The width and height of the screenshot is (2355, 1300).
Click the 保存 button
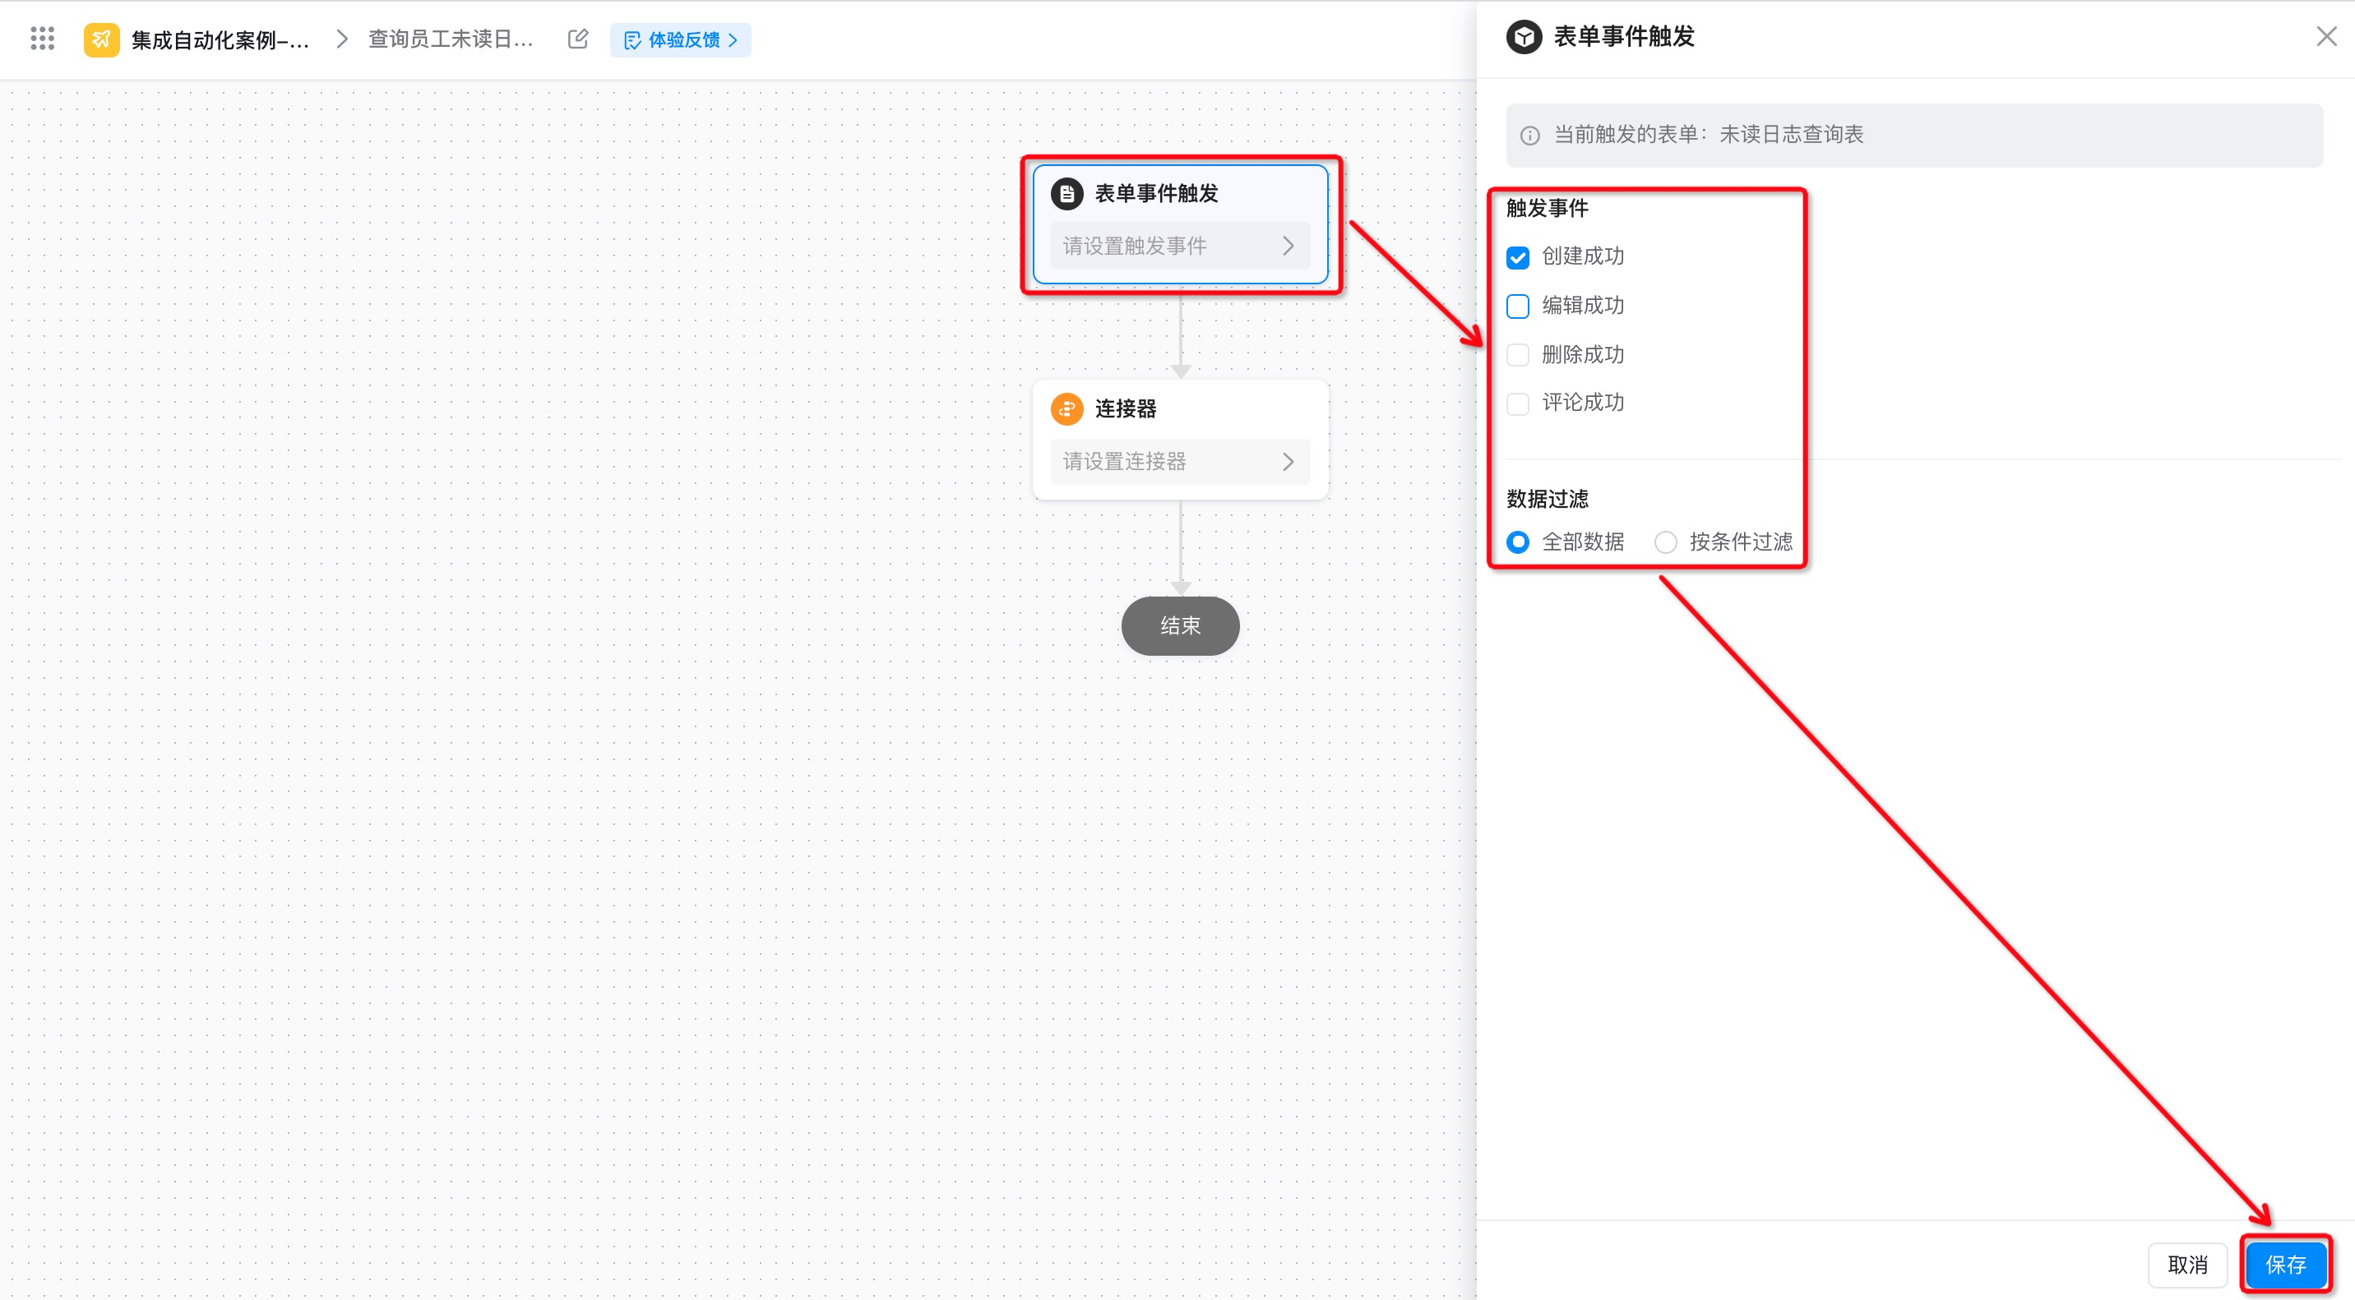click(x=2286, y=1265)
